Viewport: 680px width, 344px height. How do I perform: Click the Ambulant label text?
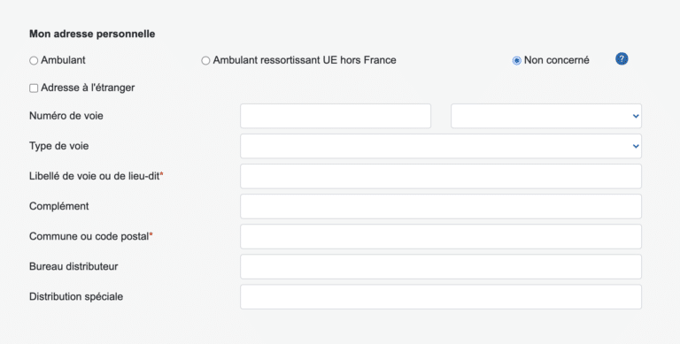63,60
